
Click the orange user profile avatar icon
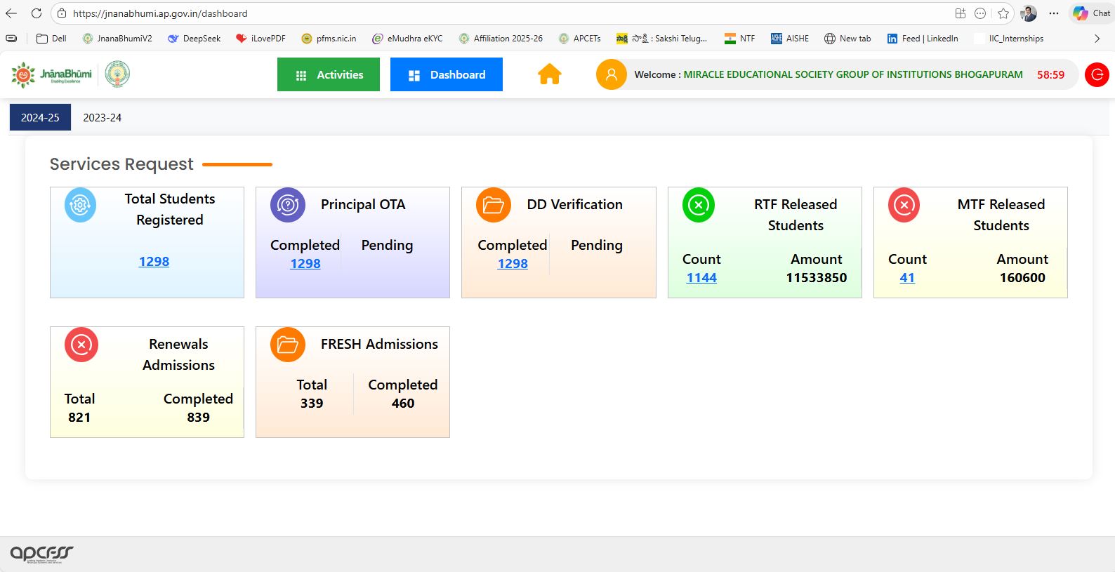[611, 74]
